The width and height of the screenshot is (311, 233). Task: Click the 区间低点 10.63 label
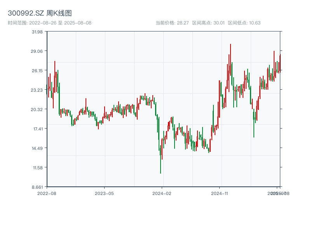click(x=244, y=23)
